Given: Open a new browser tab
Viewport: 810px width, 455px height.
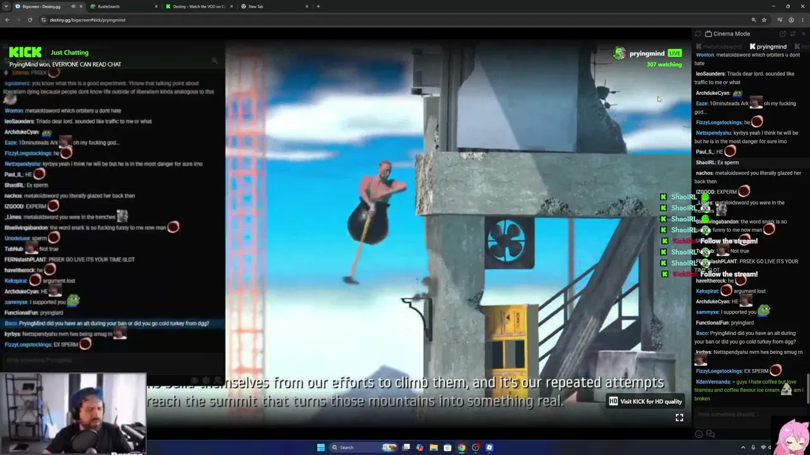Looking at the screenshot, I should click(x=318, y=6).
